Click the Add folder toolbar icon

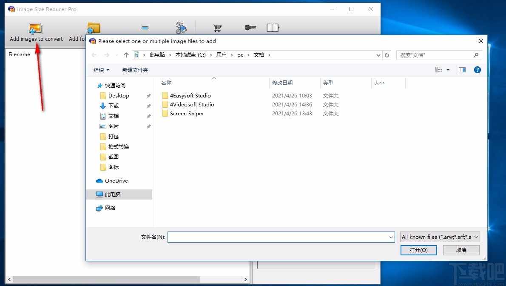pos(93,28)
